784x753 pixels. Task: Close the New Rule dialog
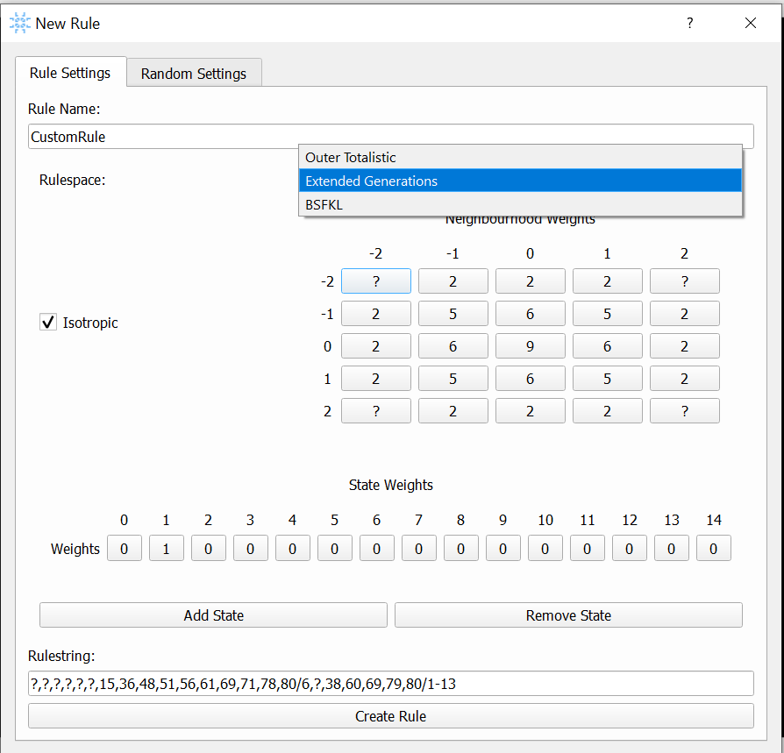[751, 23]
